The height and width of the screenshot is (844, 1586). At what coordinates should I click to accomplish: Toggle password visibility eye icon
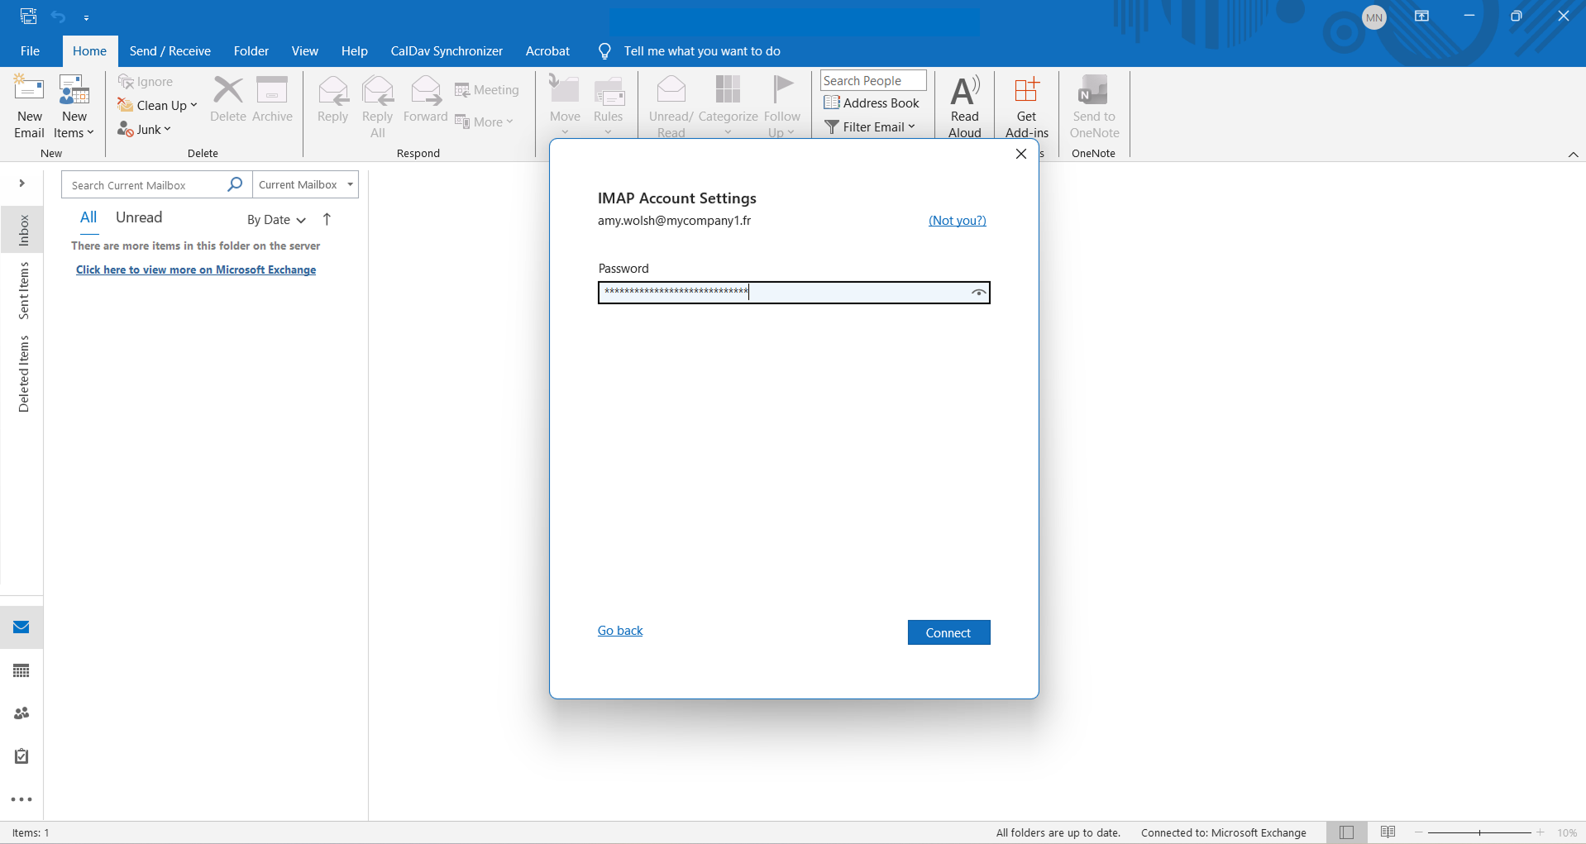pos(978,293)
